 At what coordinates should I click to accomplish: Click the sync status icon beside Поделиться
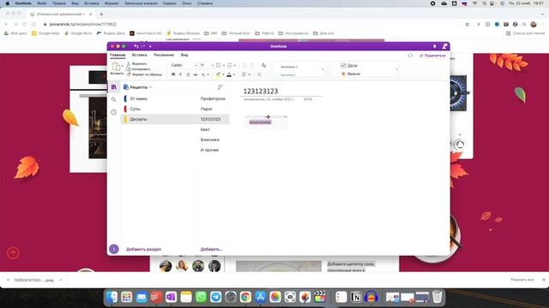pyautogui.click(x=410, y=56)
